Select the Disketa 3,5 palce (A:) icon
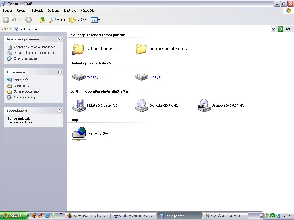The width and height of the screenshot is (294, 220). 79,105
